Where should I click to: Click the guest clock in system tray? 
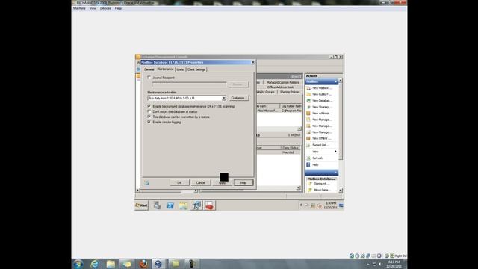click(331, 205)
